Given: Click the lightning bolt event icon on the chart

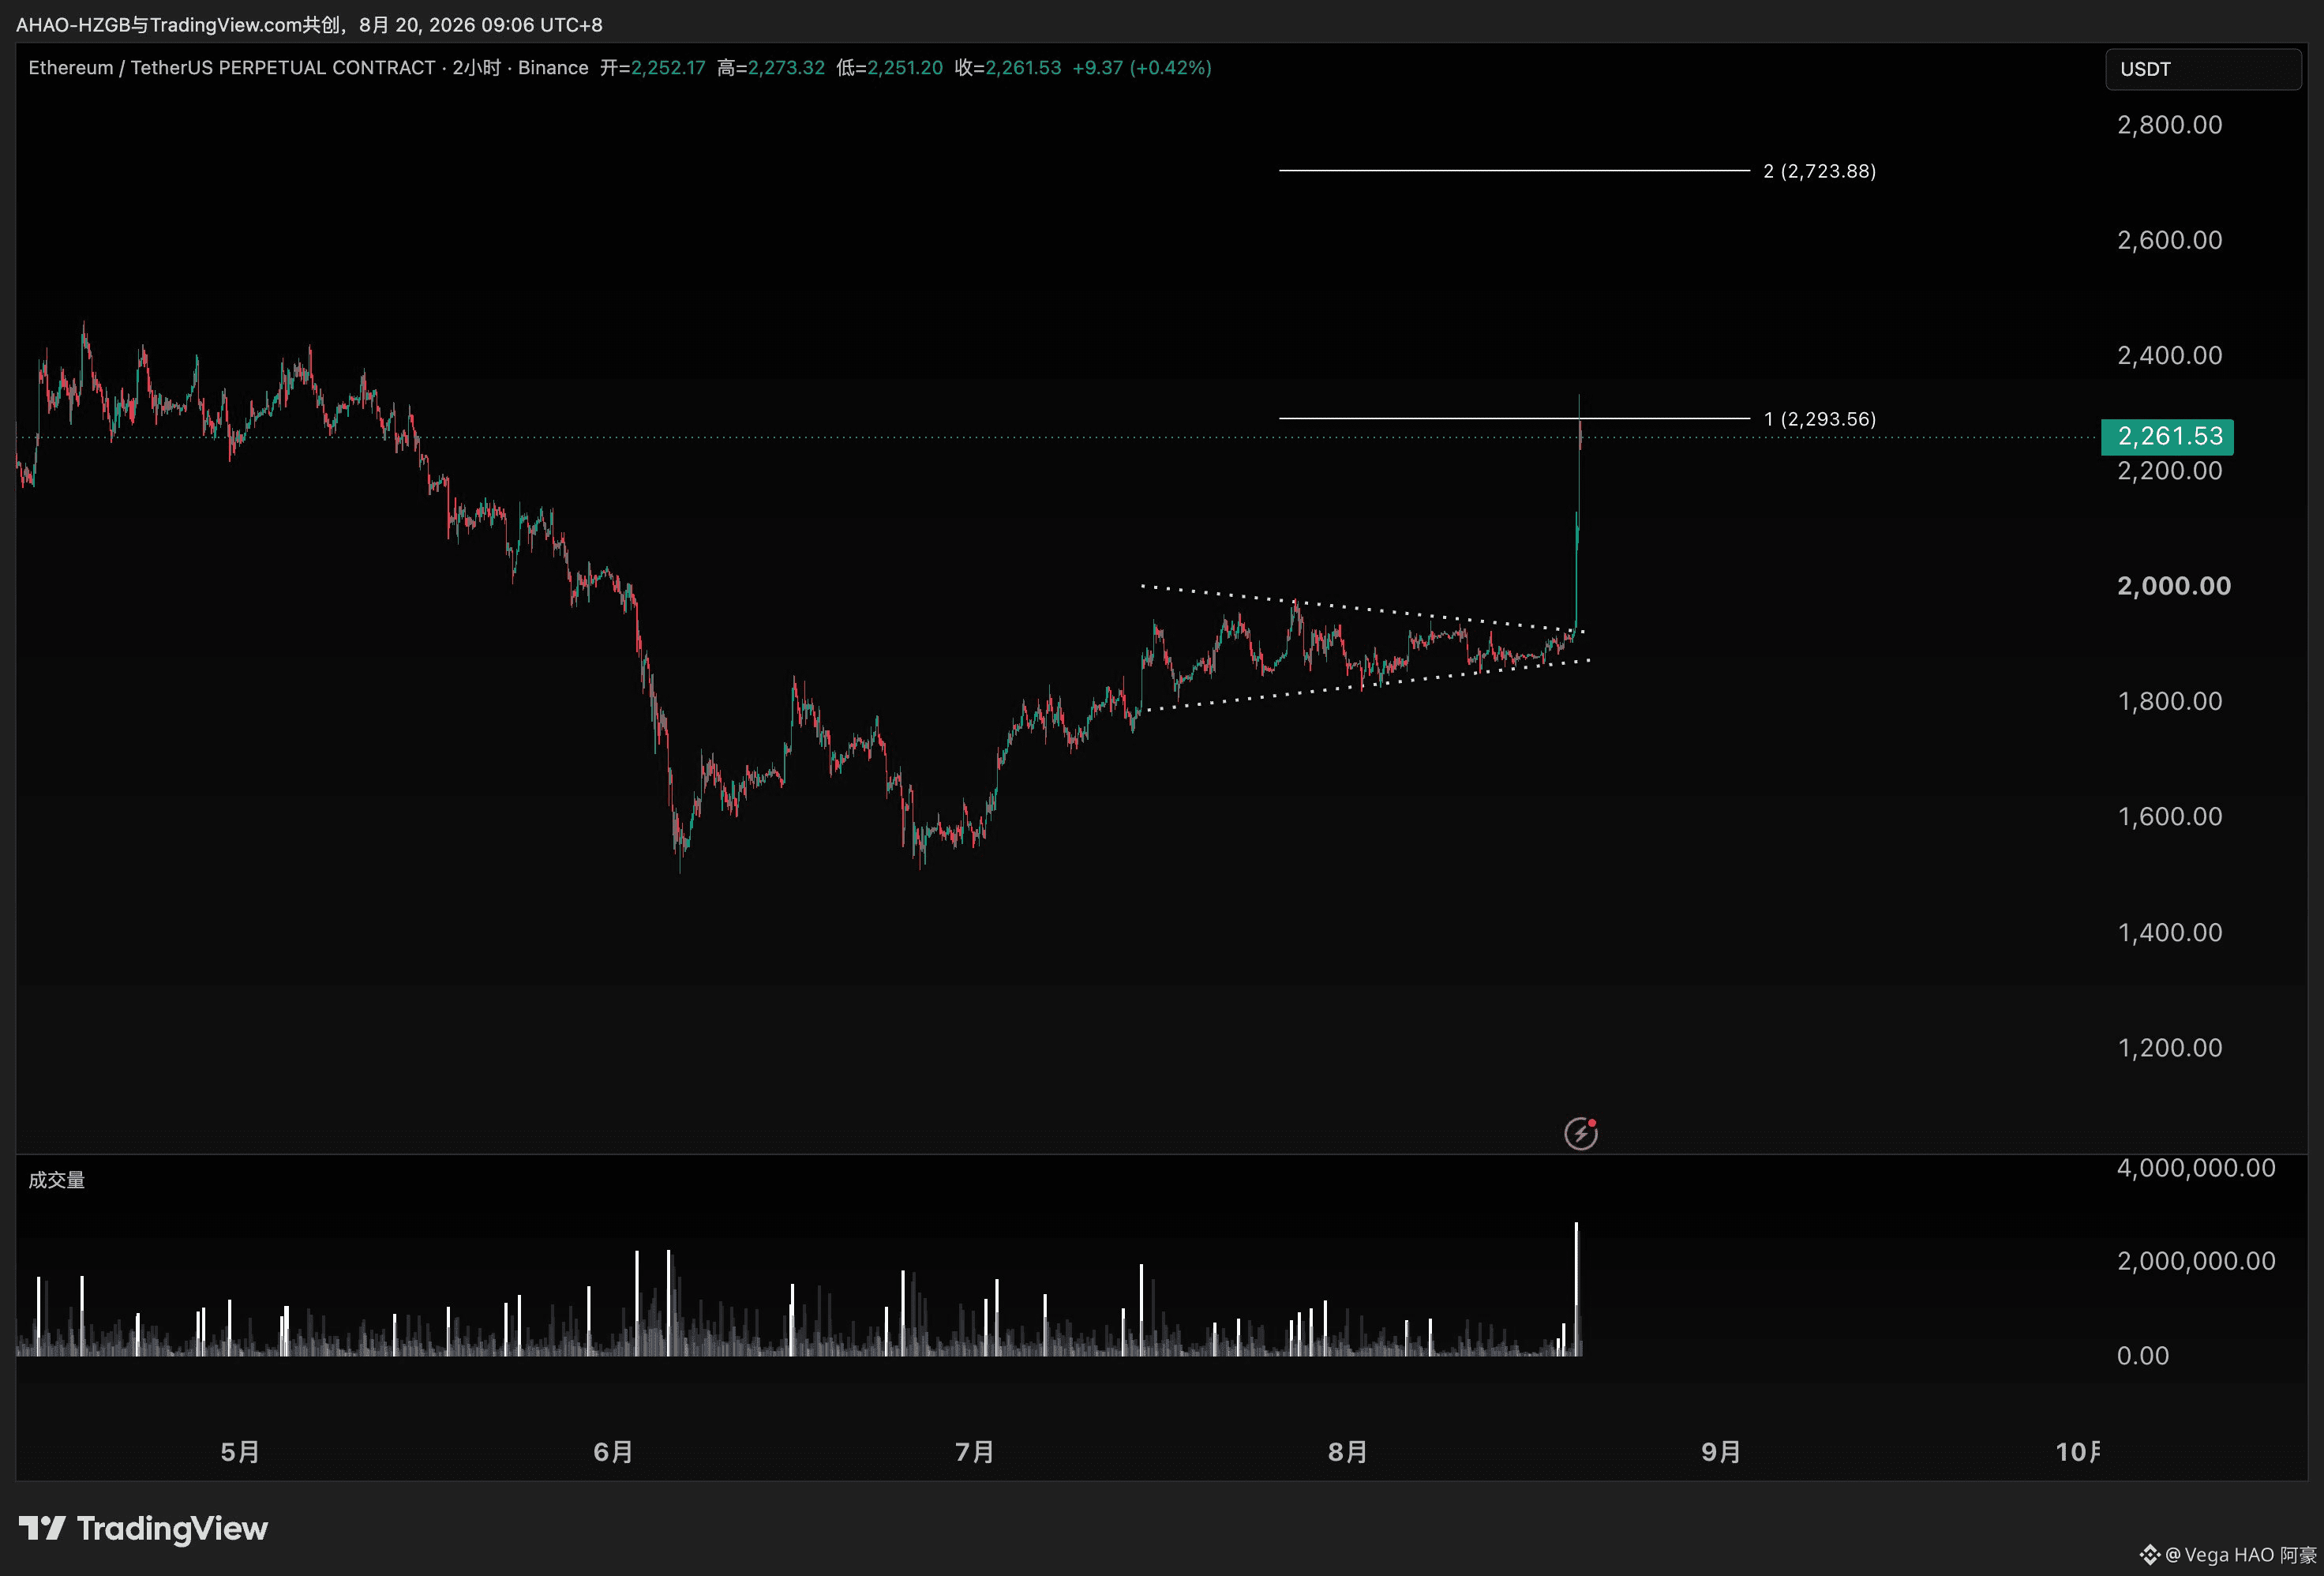Looking at the screenshot, I should click(x=1580, y=1133).
